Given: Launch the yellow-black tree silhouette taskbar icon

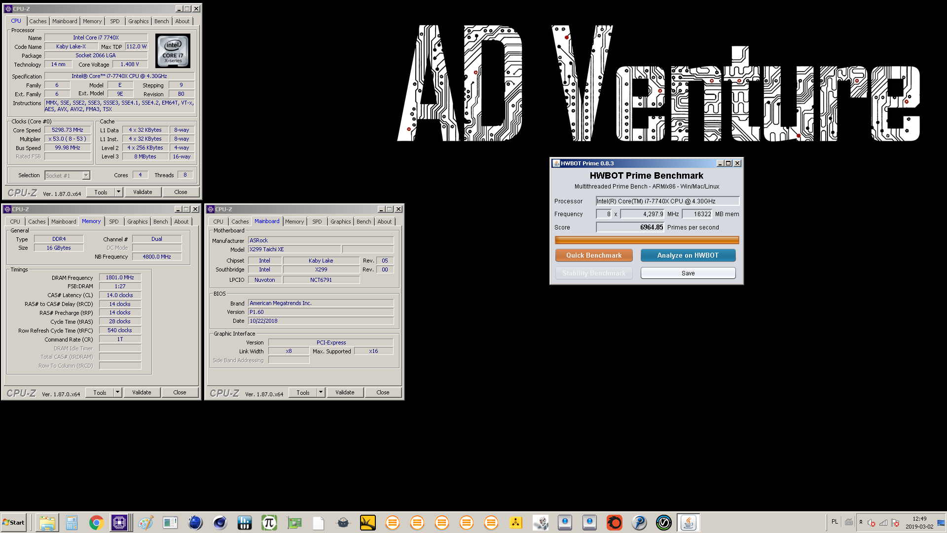Looking at the screenshot, I should point(368,523).
